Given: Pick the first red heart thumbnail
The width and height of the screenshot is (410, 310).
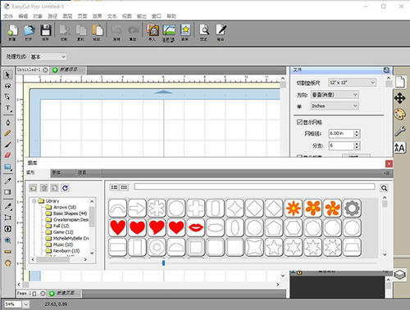Looking at the screenshot, I should click(118, 227).
